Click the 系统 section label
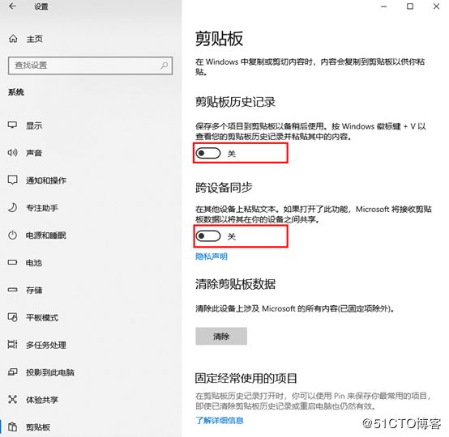The width and height of the screenshot is (449, 437). (x=16, y=92)
